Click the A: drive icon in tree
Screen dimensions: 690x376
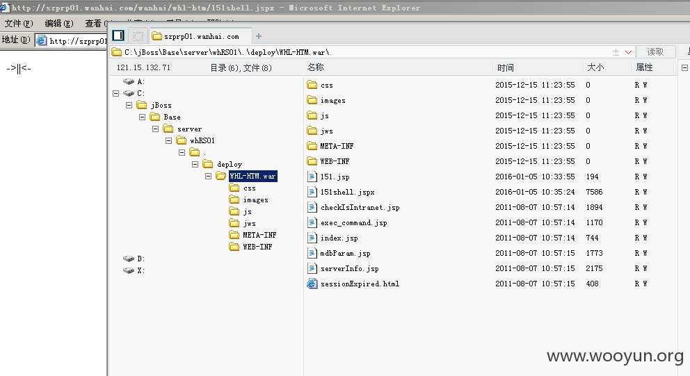coord(129,81)
